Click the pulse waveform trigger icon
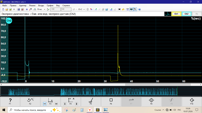The image size is (202, 113). tap(74, 9)
